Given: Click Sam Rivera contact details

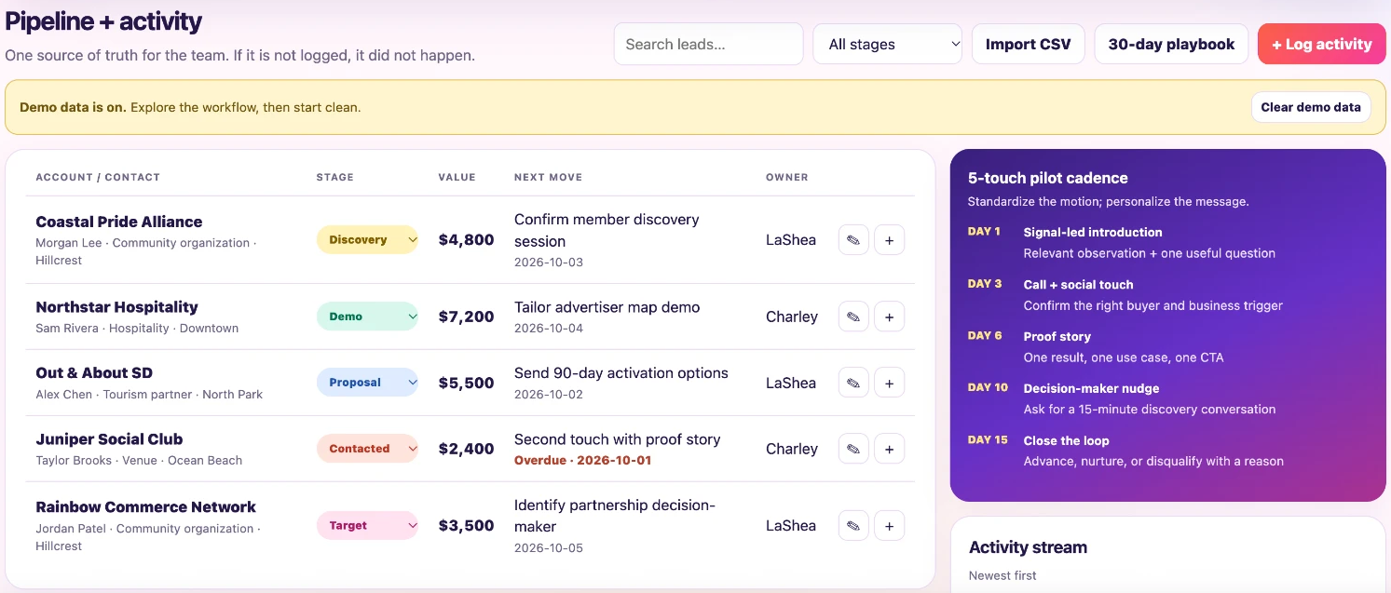Looking at the screenshot, I should pos(137,329).
